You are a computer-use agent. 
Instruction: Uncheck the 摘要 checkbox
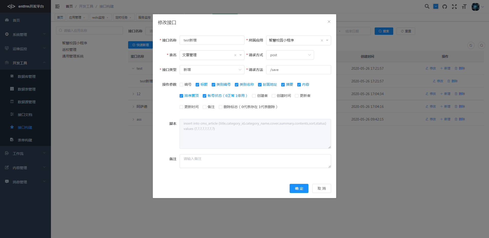283,85
